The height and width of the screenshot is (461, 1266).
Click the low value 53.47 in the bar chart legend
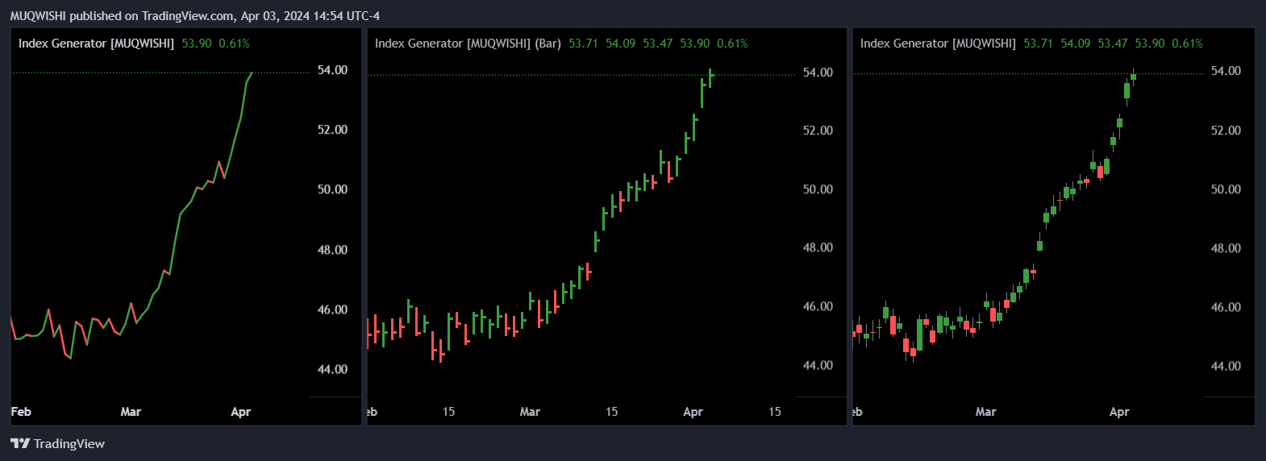click(658, 44)
